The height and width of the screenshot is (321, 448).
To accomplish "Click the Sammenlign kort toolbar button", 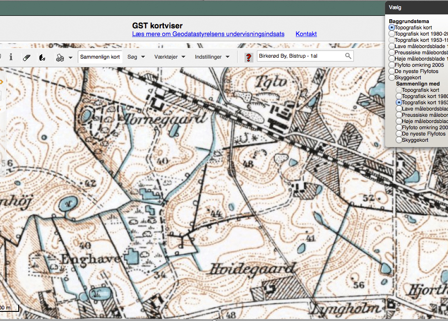I will (100, 57).
